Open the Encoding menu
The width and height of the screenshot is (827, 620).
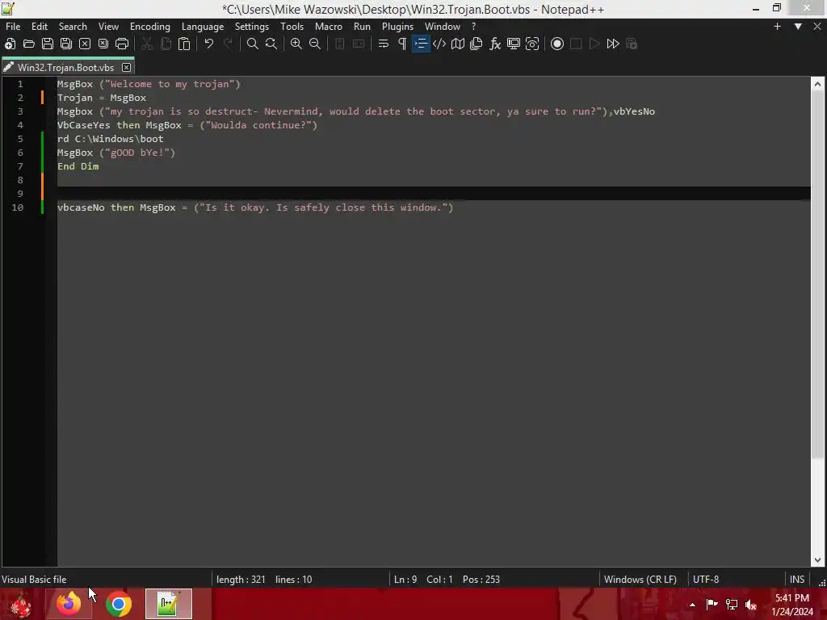[150, 27]
